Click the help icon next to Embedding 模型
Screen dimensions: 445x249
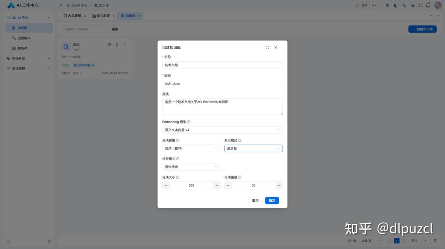[x=189, y=122]
